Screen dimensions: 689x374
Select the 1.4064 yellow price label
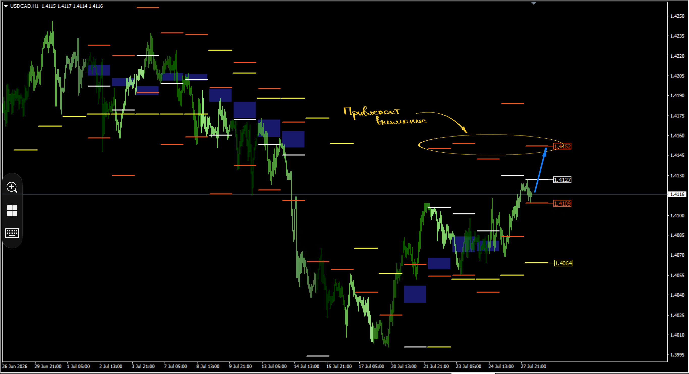pos(563,263)
